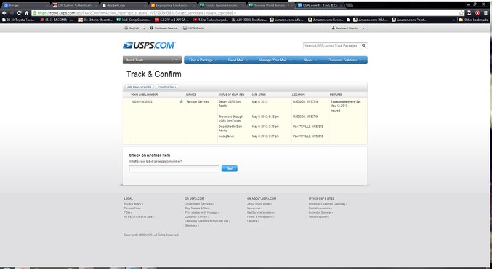Open the English language dropdown
Image resolution: width=492 pixels, height=269 pixels.
(x=135, y=28)
